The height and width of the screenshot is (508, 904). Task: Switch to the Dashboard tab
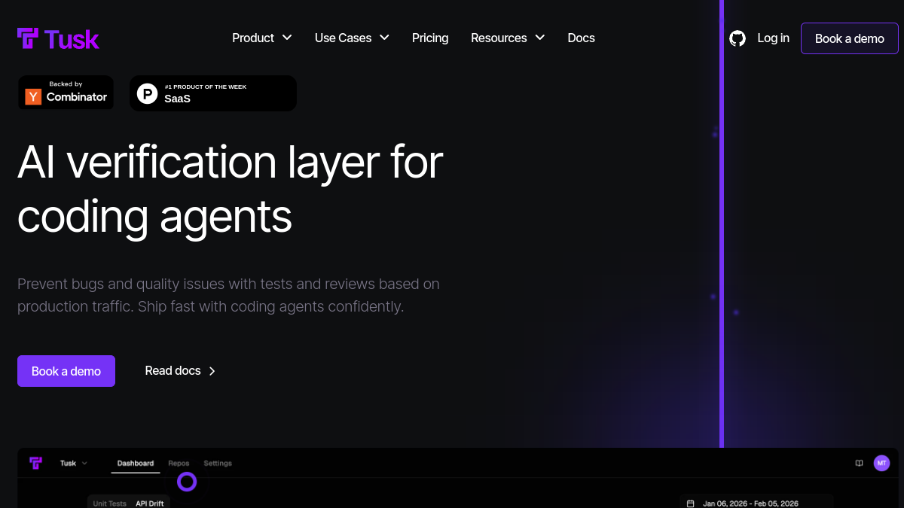click(136, 464)
